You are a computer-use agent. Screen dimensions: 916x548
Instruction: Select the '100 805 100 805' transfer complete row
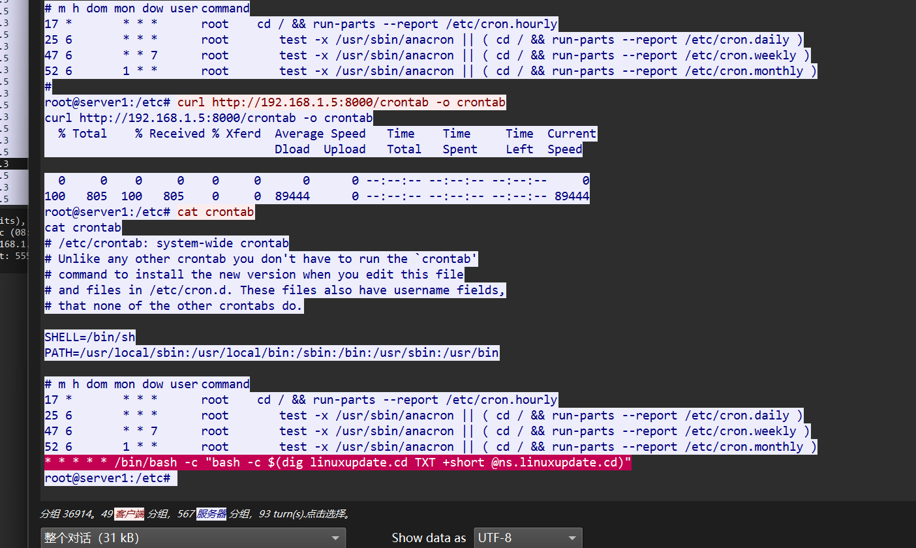317,196
